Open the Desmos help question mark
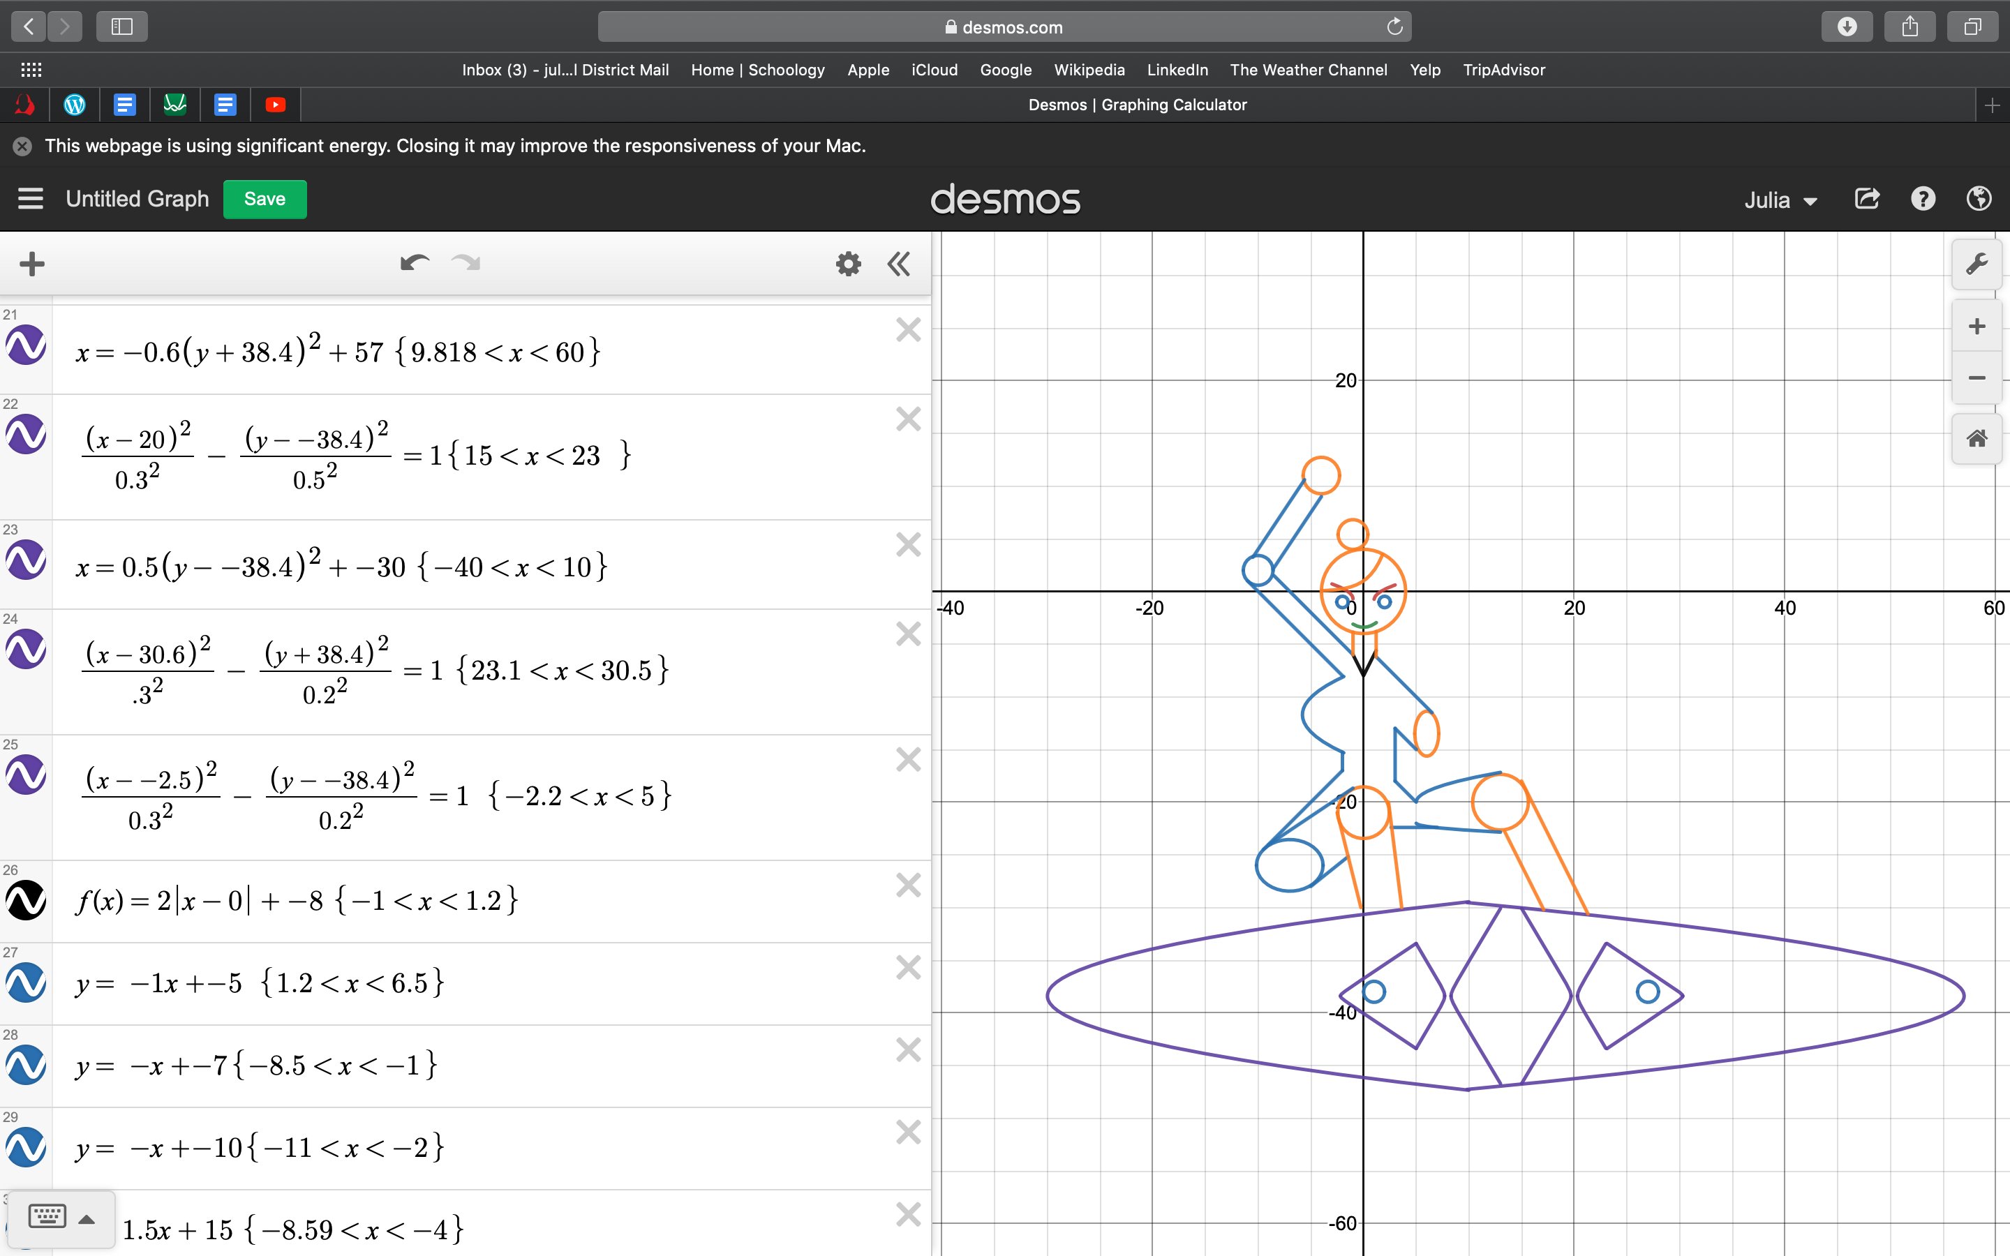 1922,199
